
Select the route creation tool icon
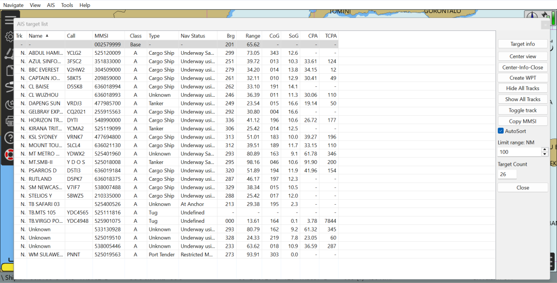click(9, 54)
